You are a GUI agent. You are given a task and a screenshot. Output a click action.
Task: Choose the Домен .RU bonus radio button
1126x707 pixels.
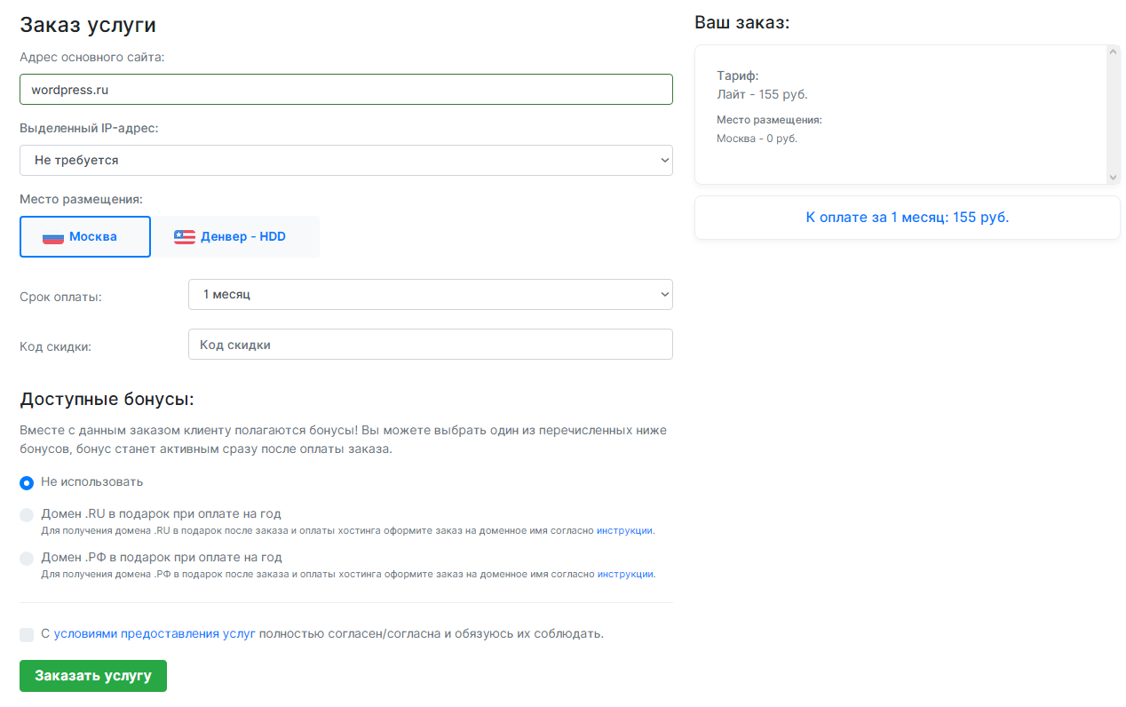click(x=27, y=515)
